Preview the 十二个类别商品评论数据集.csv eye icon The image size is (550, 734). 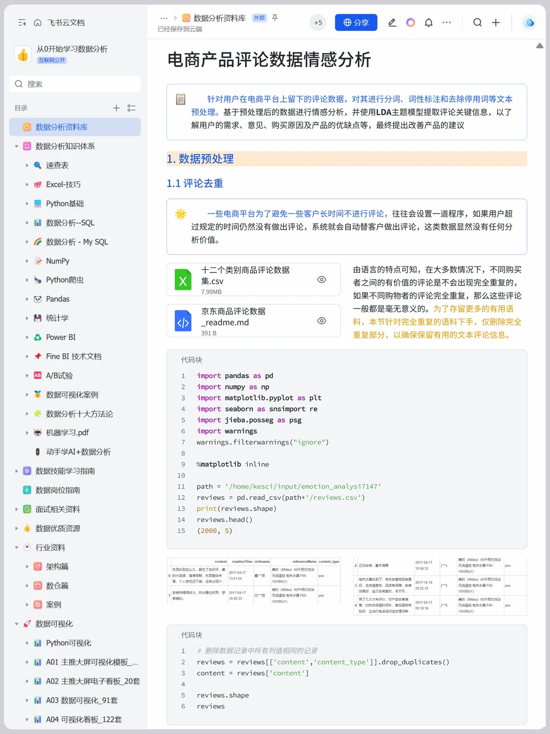(322, 279)
